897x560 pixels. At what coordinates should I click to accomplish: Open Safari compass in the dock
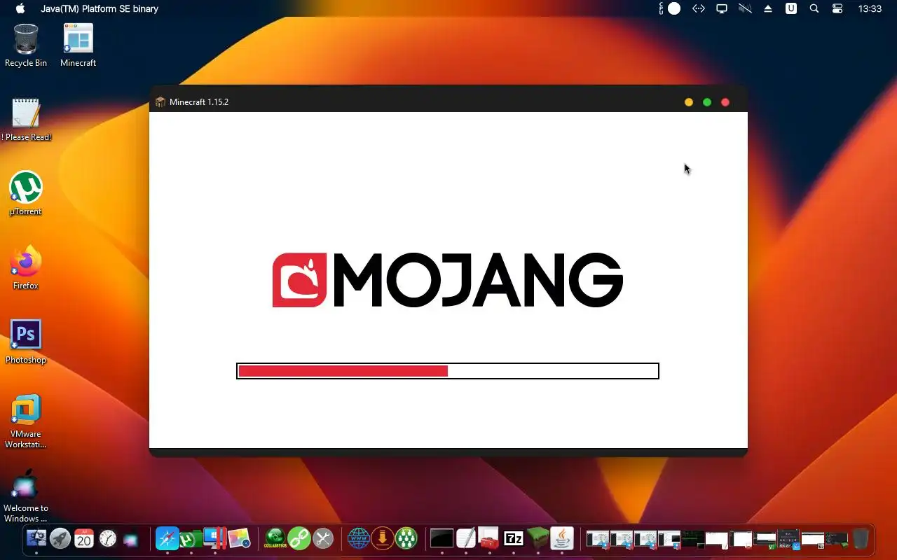click(167, 538)
